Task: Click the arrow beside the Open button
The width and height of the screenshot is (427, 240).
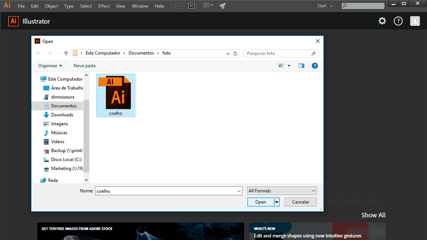Action: click(277, 202)
